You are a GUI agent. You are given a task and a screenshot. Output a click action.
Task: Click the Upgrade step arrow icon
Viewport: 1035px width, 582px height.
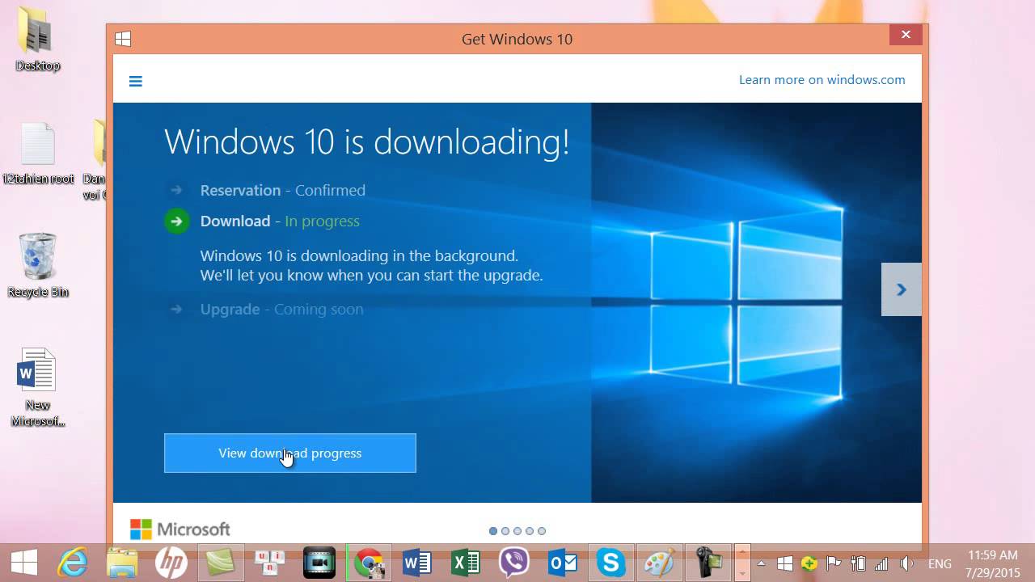click(x=176, y=309)
